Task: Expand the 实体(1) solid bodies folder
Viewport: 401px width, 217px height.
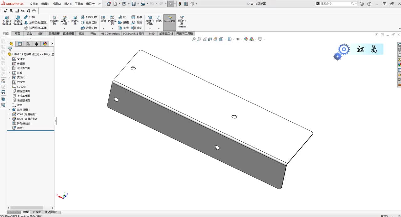Action: coord(9,77)
